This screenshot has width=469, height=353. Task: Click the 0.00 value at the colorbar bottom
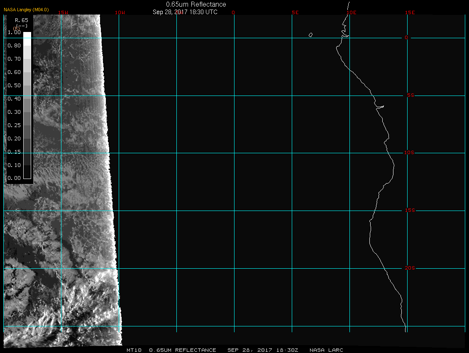point(14,178)
